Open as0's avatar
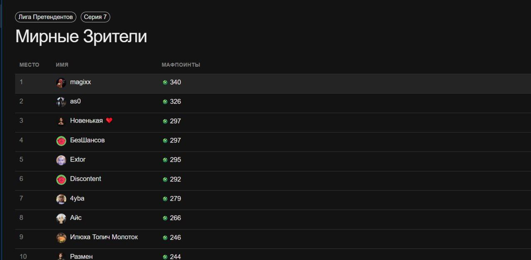Viewport: 531px width, 260px height. [61, 102]
